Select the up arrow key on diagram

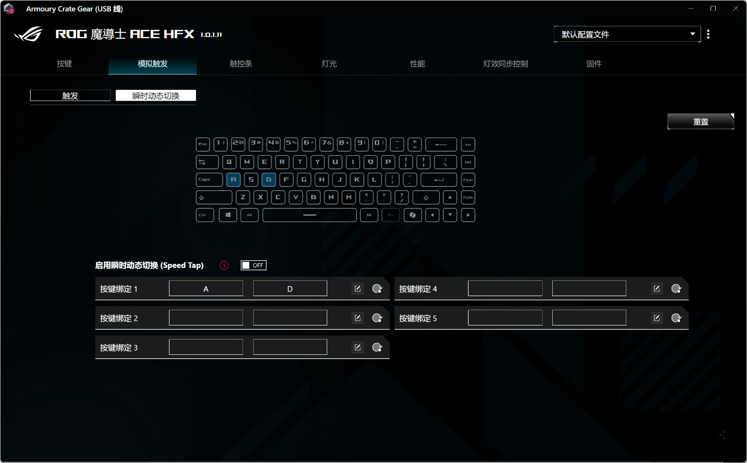coord(450,197)
